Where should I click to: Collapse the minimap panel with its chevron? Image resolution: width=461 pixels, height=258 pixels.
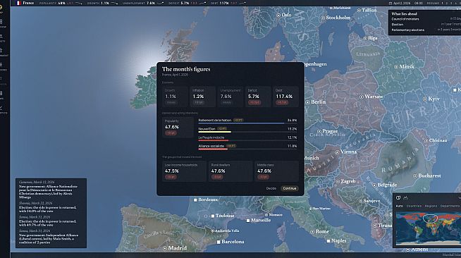coord(460,198)
